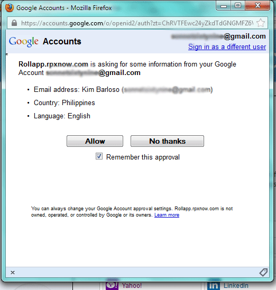Screen dimensions: 276x290
Task: Close the add-on bar with the x
Action: 13,273
